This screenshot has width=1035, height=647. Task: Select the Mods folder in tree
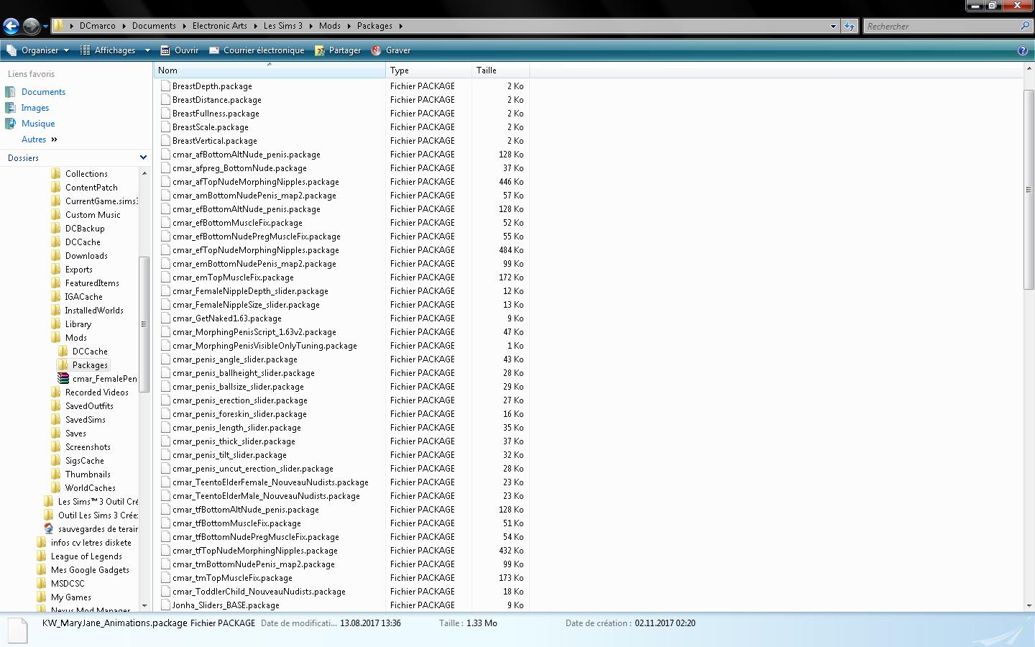tap(75, 338)
